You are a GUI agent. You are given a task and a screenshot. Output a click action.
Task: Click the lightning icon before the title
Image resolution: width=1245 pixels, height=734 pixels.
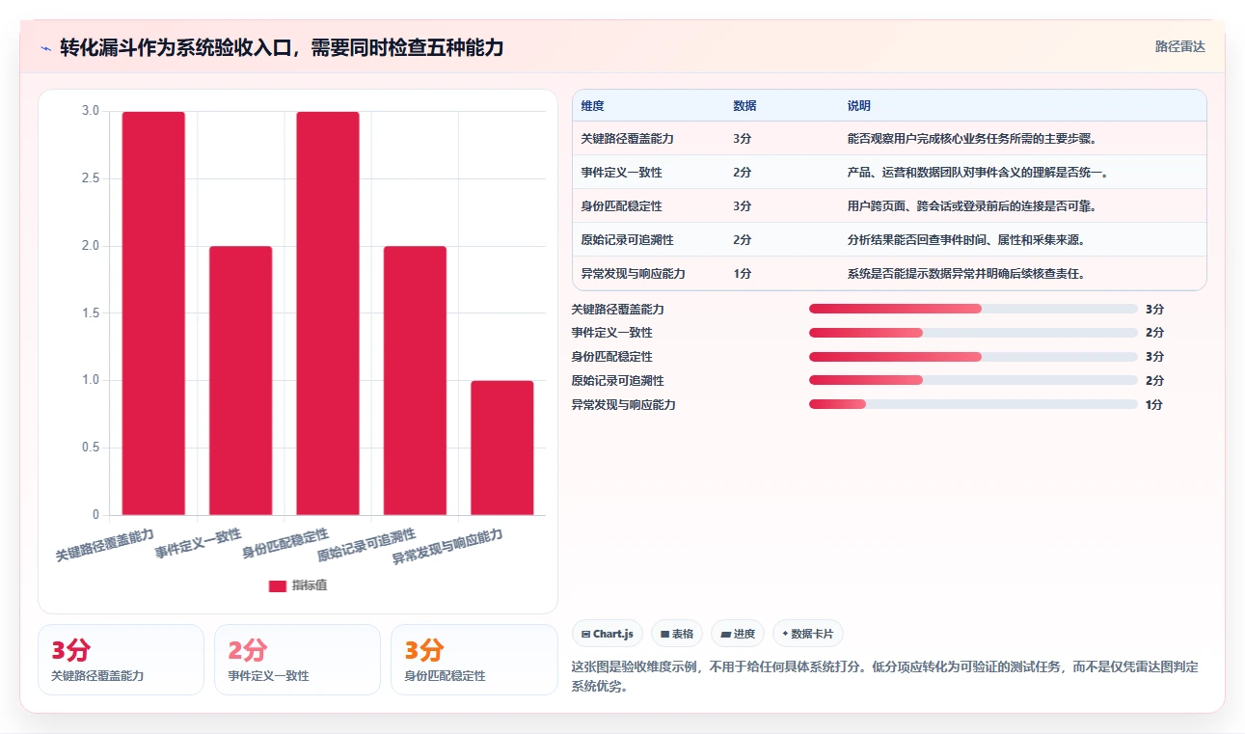pos(45,48)
